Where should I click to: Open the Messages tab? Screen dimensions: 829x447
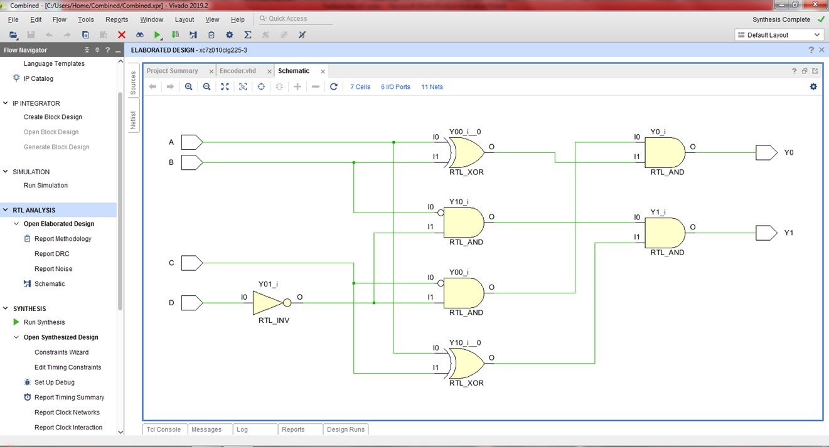tap(206, 429)
